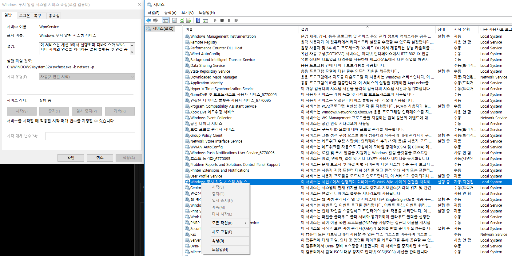Select Program Compatibility Assistant Service row
Viewport: 512px width, 256px height.
(348, 106)
